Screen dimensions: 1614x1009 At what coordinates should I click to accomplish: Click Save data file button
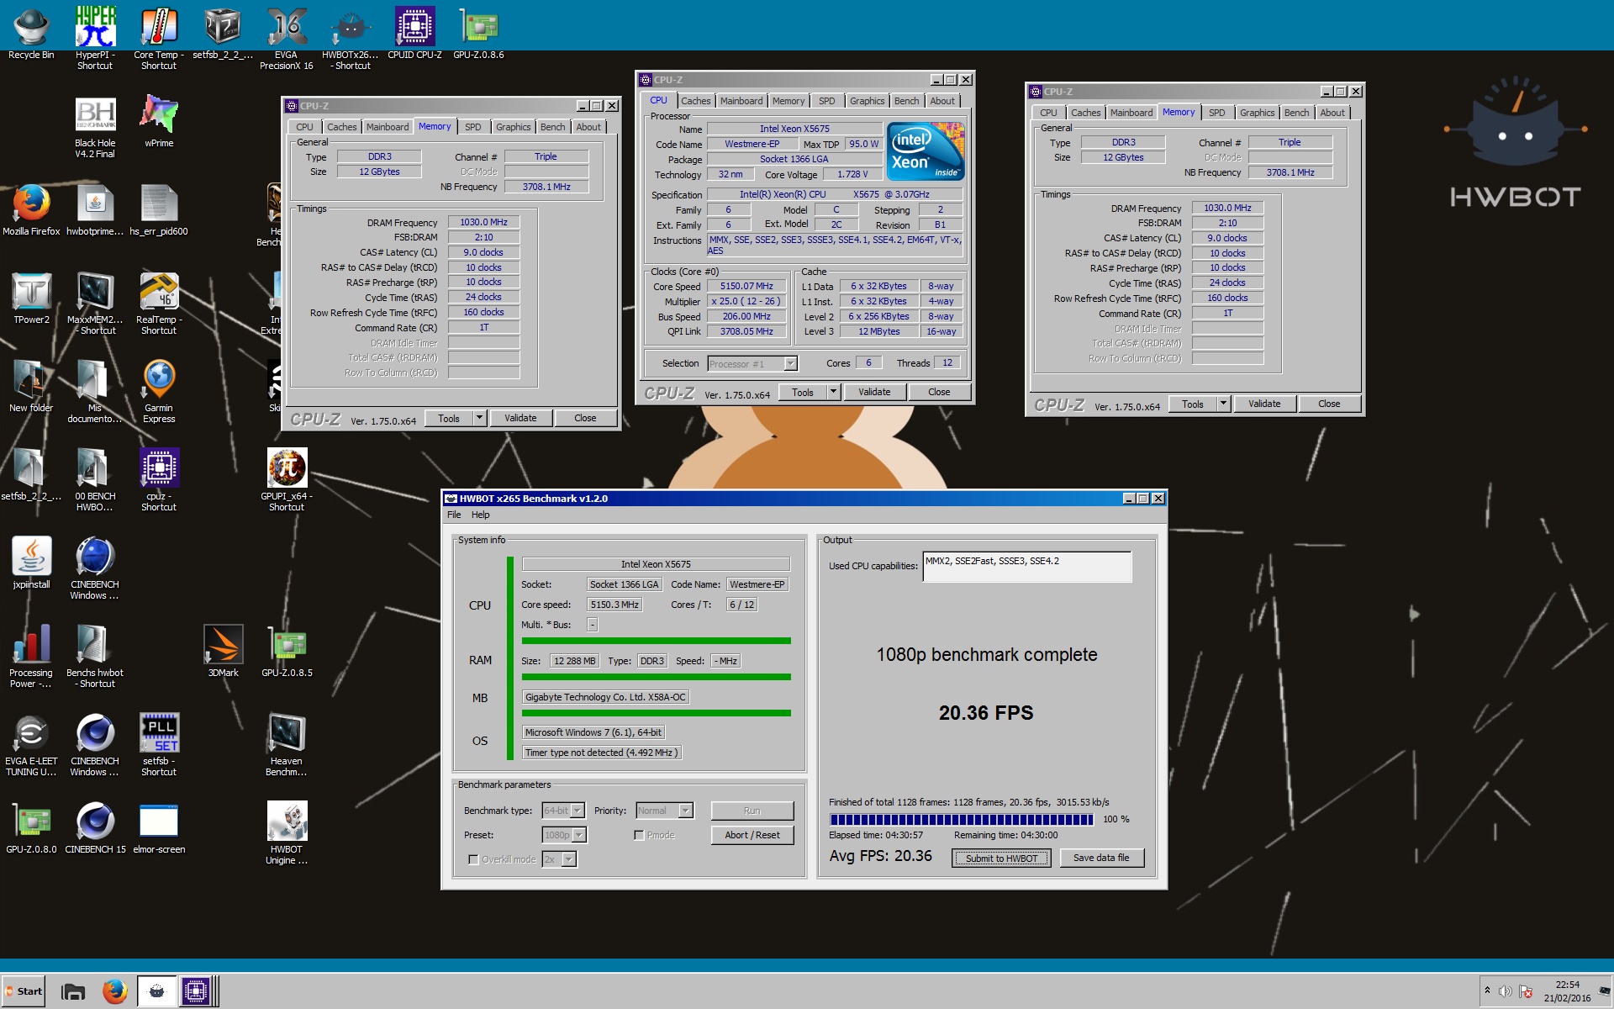click(1101, 858)
